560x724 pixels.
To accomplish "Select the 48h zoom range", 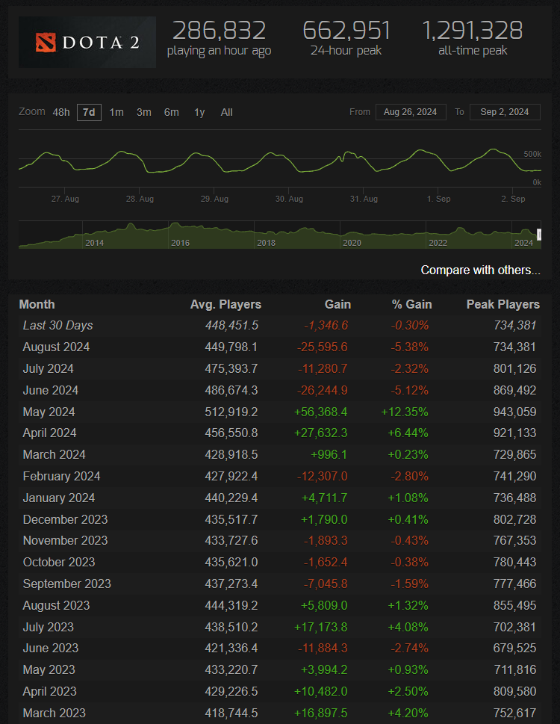I will click(x=61, y=112).
